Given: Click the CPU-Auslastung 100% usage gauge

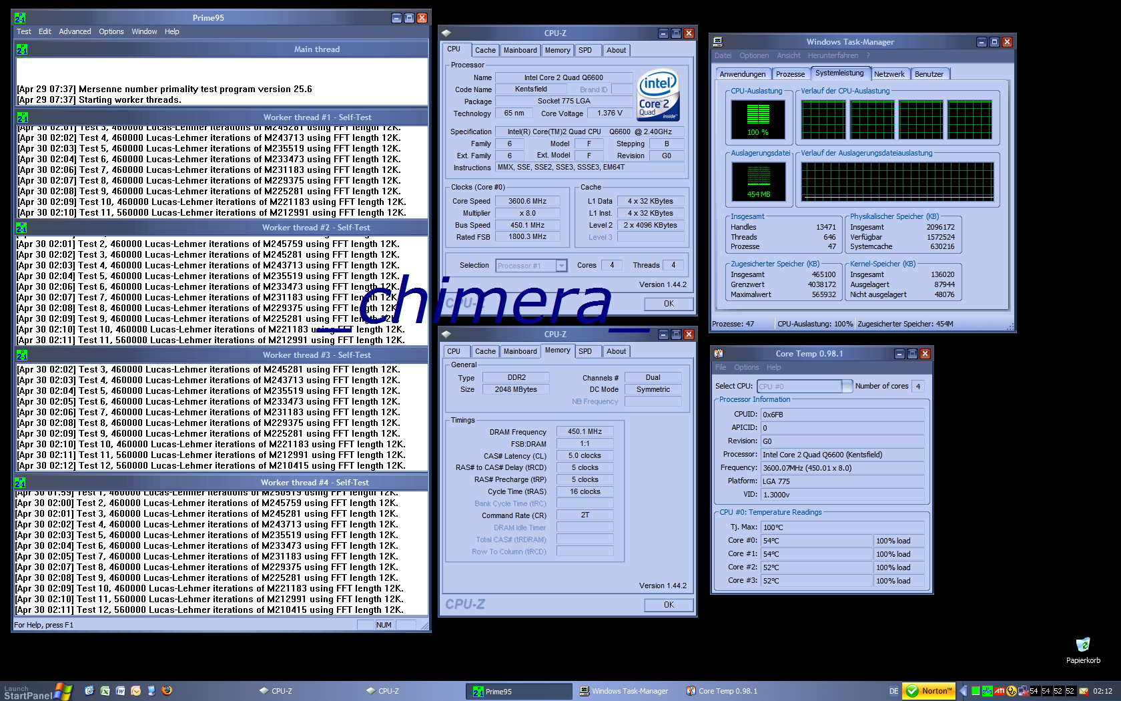Looking at the screenshot, I should [757, 119].
